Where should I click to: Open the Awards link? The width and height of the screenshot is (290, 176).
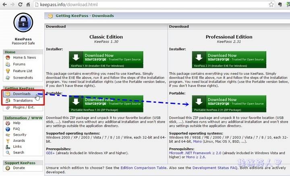pos(19,141)
